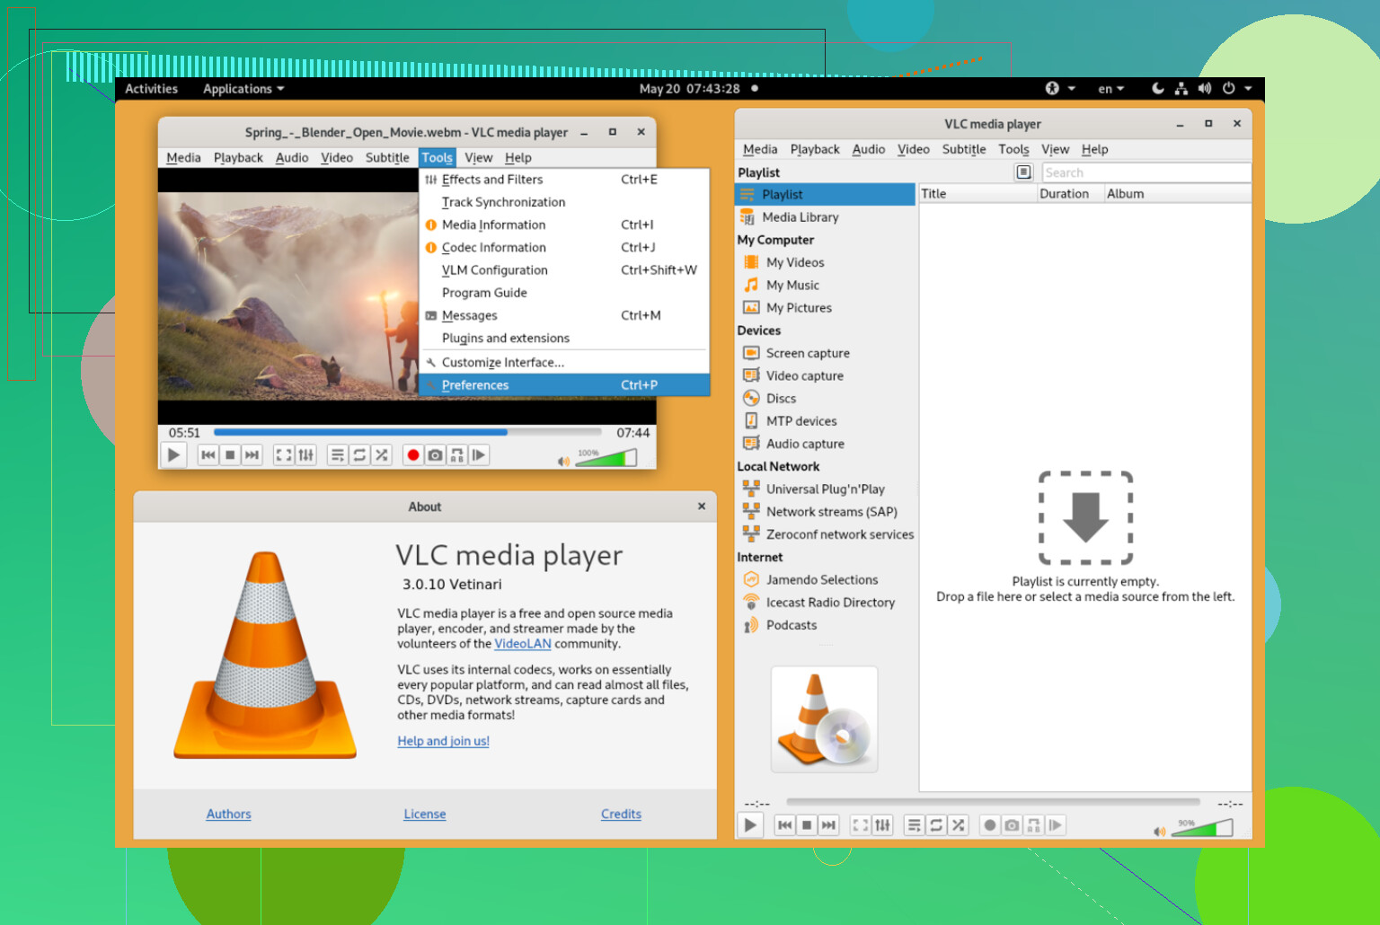Open the Applications menu in the top bar
Screen dimensions: 1380x925
[x=243, y=89]
